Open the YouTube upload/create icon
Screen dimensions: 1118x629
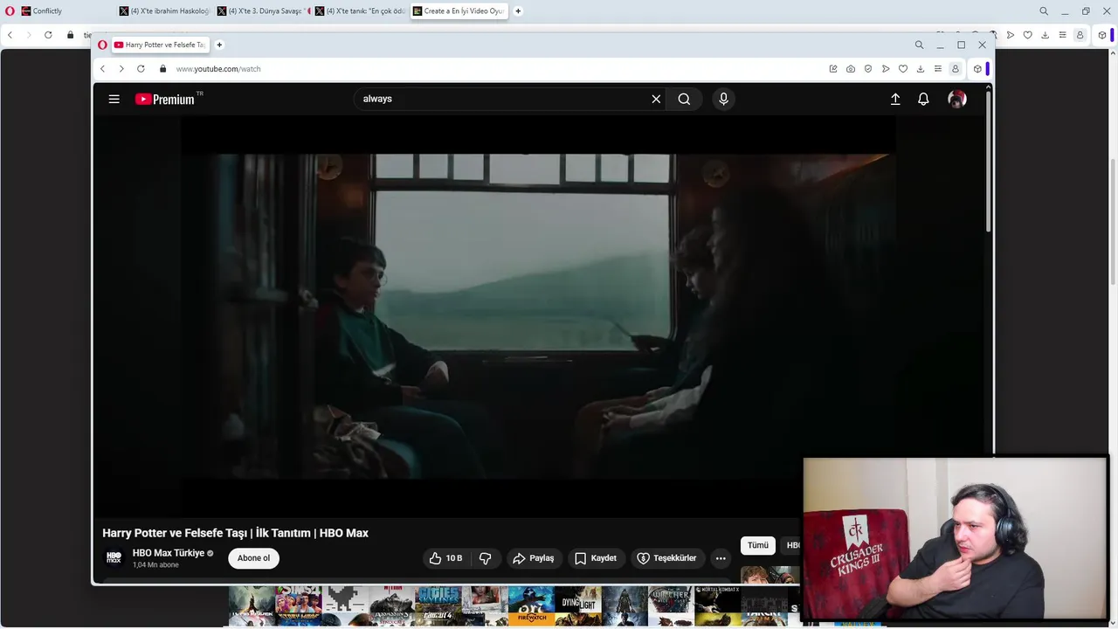(895, 99)
